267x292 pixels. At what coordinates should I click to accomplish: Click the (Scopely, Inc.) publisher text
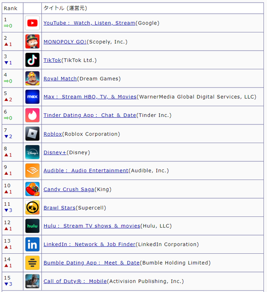point(107,41)
